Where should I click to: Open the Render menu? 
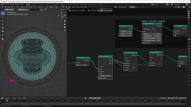point(12,4)
